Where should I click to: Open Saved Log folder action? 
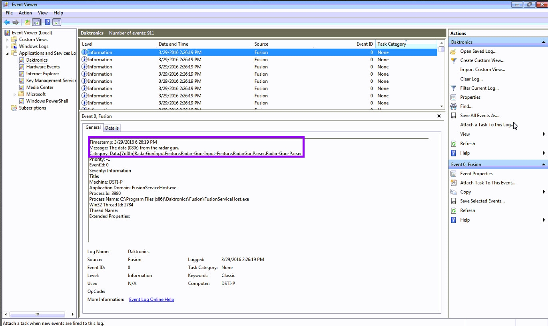tap(478, 51)
